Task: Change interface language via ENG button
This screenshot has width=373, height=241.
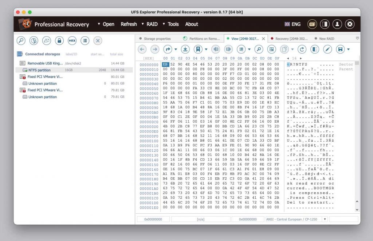Action: point(292,24)
